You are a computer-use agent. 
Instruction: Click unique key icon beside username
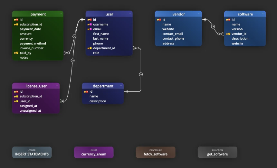click(x=90, y=24)
